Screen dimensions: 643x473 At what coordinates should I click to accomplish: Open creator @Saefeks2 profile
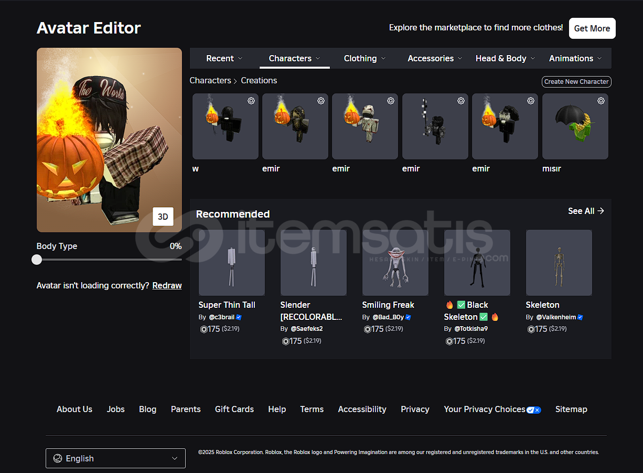tap(307, 329)
